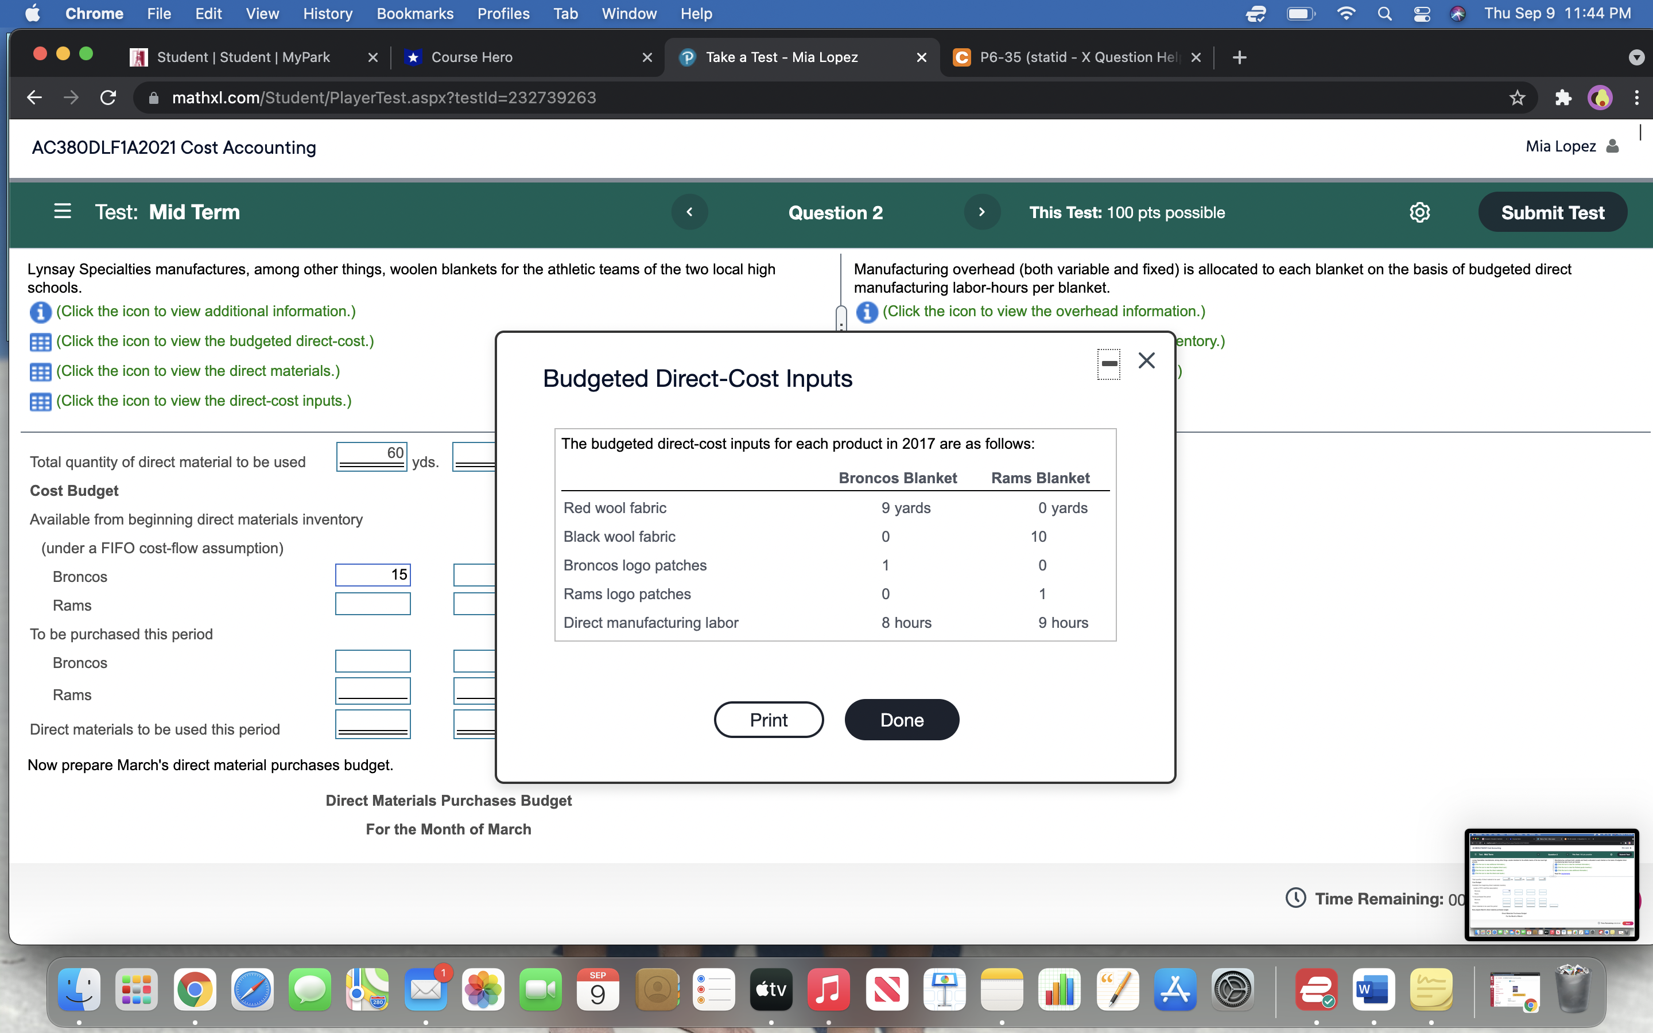Go to the previous question arrow
Screen dimensions: 1653x1033
(x=689, y=212)
